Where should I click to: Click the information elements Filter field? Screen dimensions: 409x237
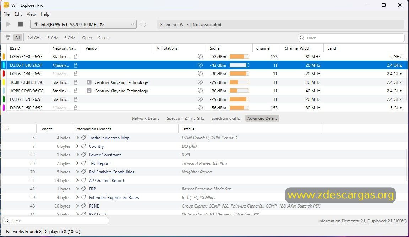click(x=56, y=221)
